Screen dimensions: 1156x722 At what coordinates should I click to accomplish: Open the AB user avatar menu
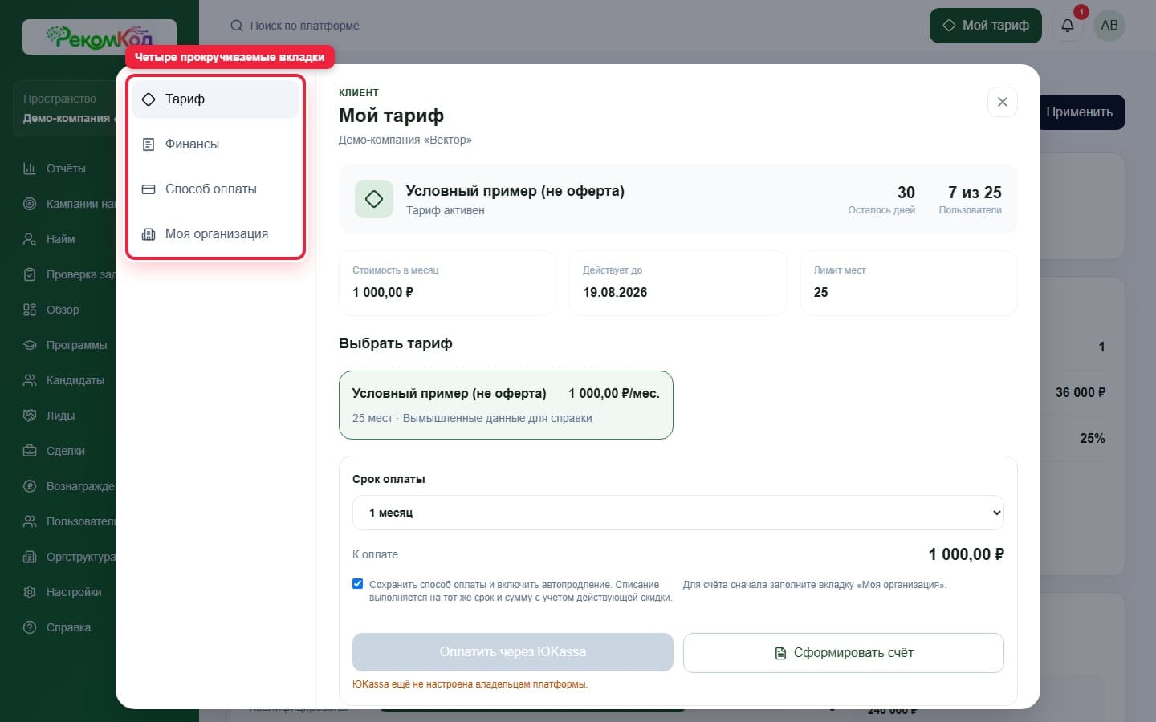1109,26
